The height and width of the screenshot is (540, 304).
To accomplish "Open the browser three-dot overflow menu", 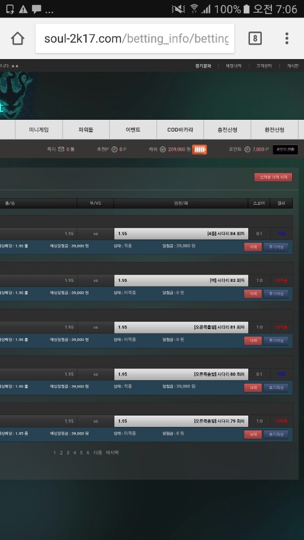I will [287, 38].
